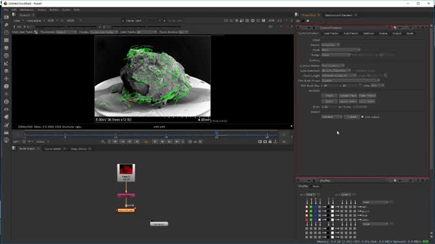Open the Draw nodes menu in left toolbar

pos(6,25)
